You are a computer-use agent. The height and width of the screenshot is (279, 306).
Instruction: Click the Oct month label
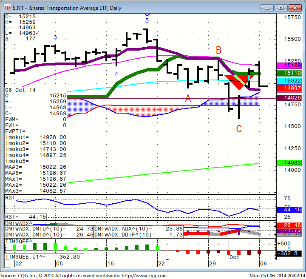[234, 257]
